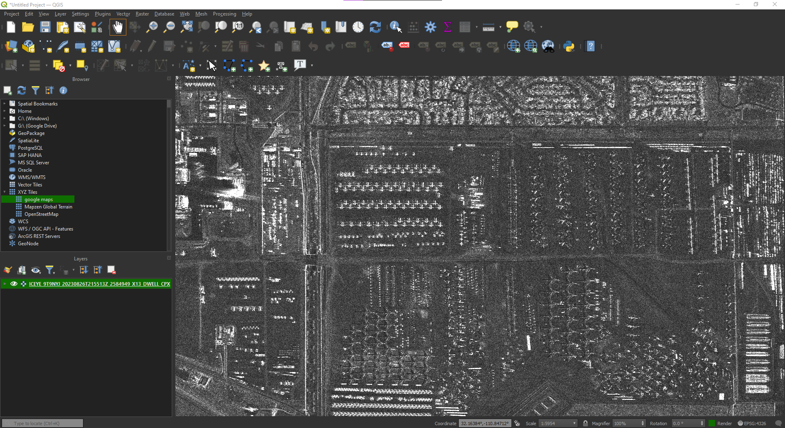Viewport: 785px width, 428px height.
Task: Open the Processing Toolbox gear icon
Action: point(431,27)
